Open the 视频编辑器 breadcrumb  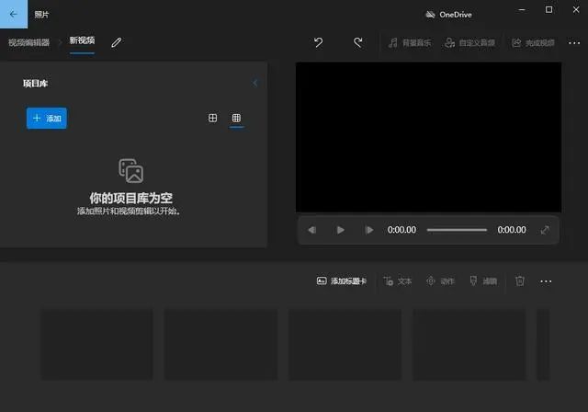pyautogui.click(x=28, y=42)
